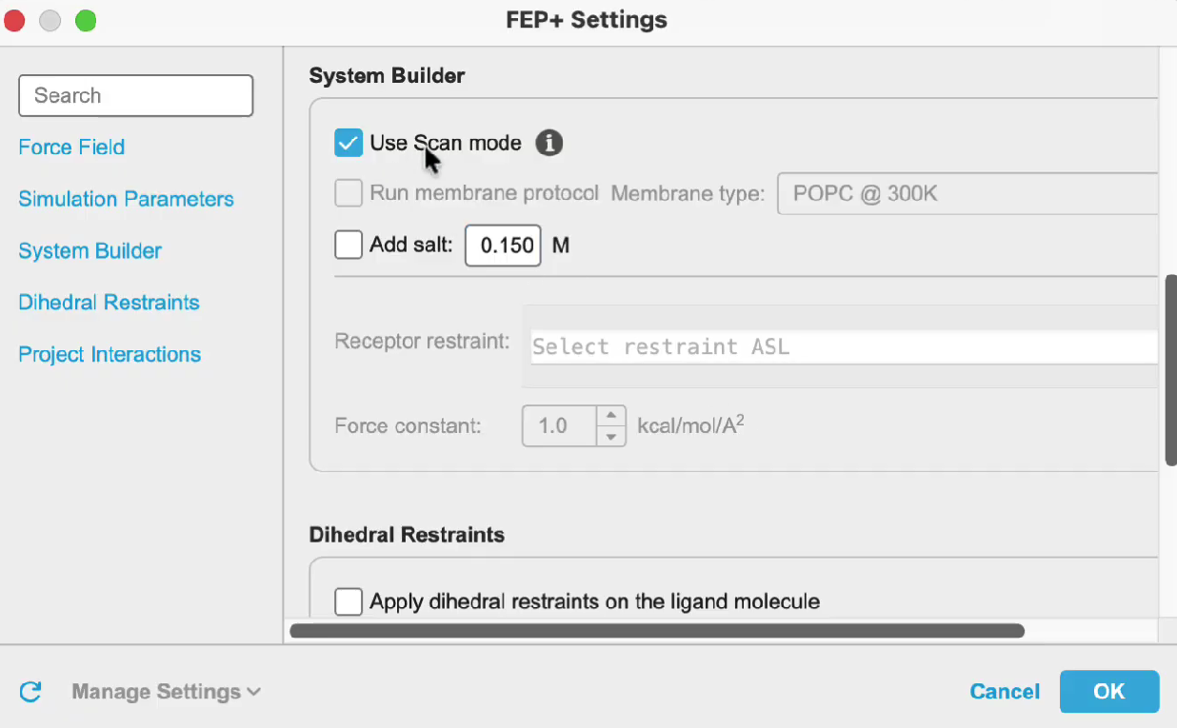The width and height of the screenshot is (1177, 728).
Task: Uncheck the Use Scan mode checkbox
Action: coord(349,144)
